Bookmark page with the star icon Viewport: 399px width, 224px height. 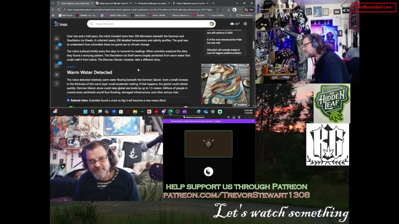pyautogui.click(x=223, y=10)
